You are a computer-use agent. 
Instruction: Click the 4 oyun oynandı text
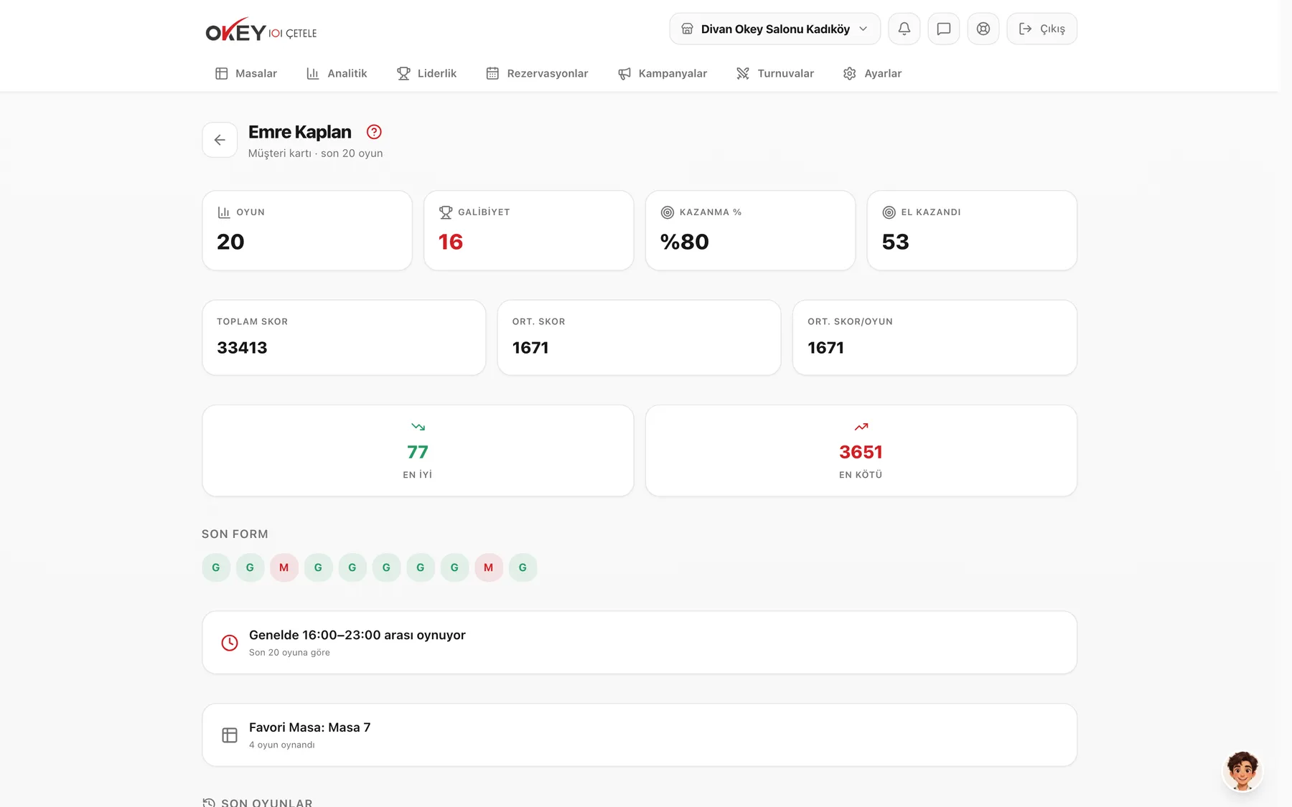tap(282, 745)
